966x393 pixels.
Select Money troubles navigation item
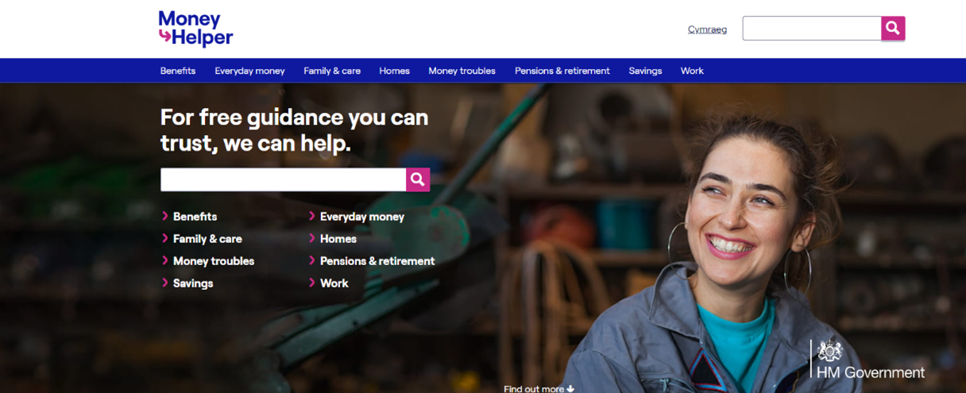click(x=462, y=71)
